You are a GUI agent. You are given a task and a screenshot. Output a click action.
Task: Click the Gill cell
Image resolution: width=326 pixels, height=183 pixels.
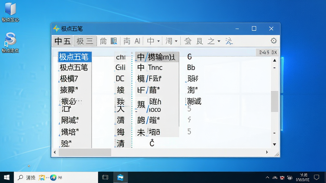click(120, 67)
